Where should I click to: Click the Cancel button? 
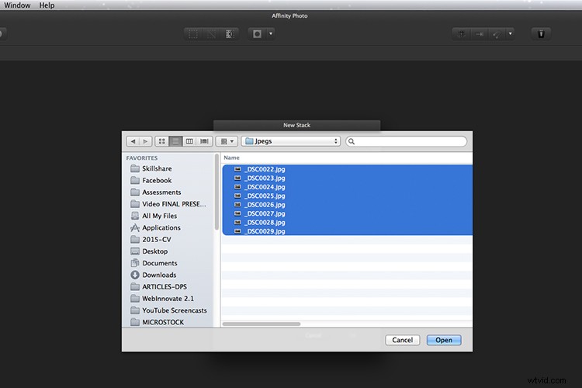402,340
